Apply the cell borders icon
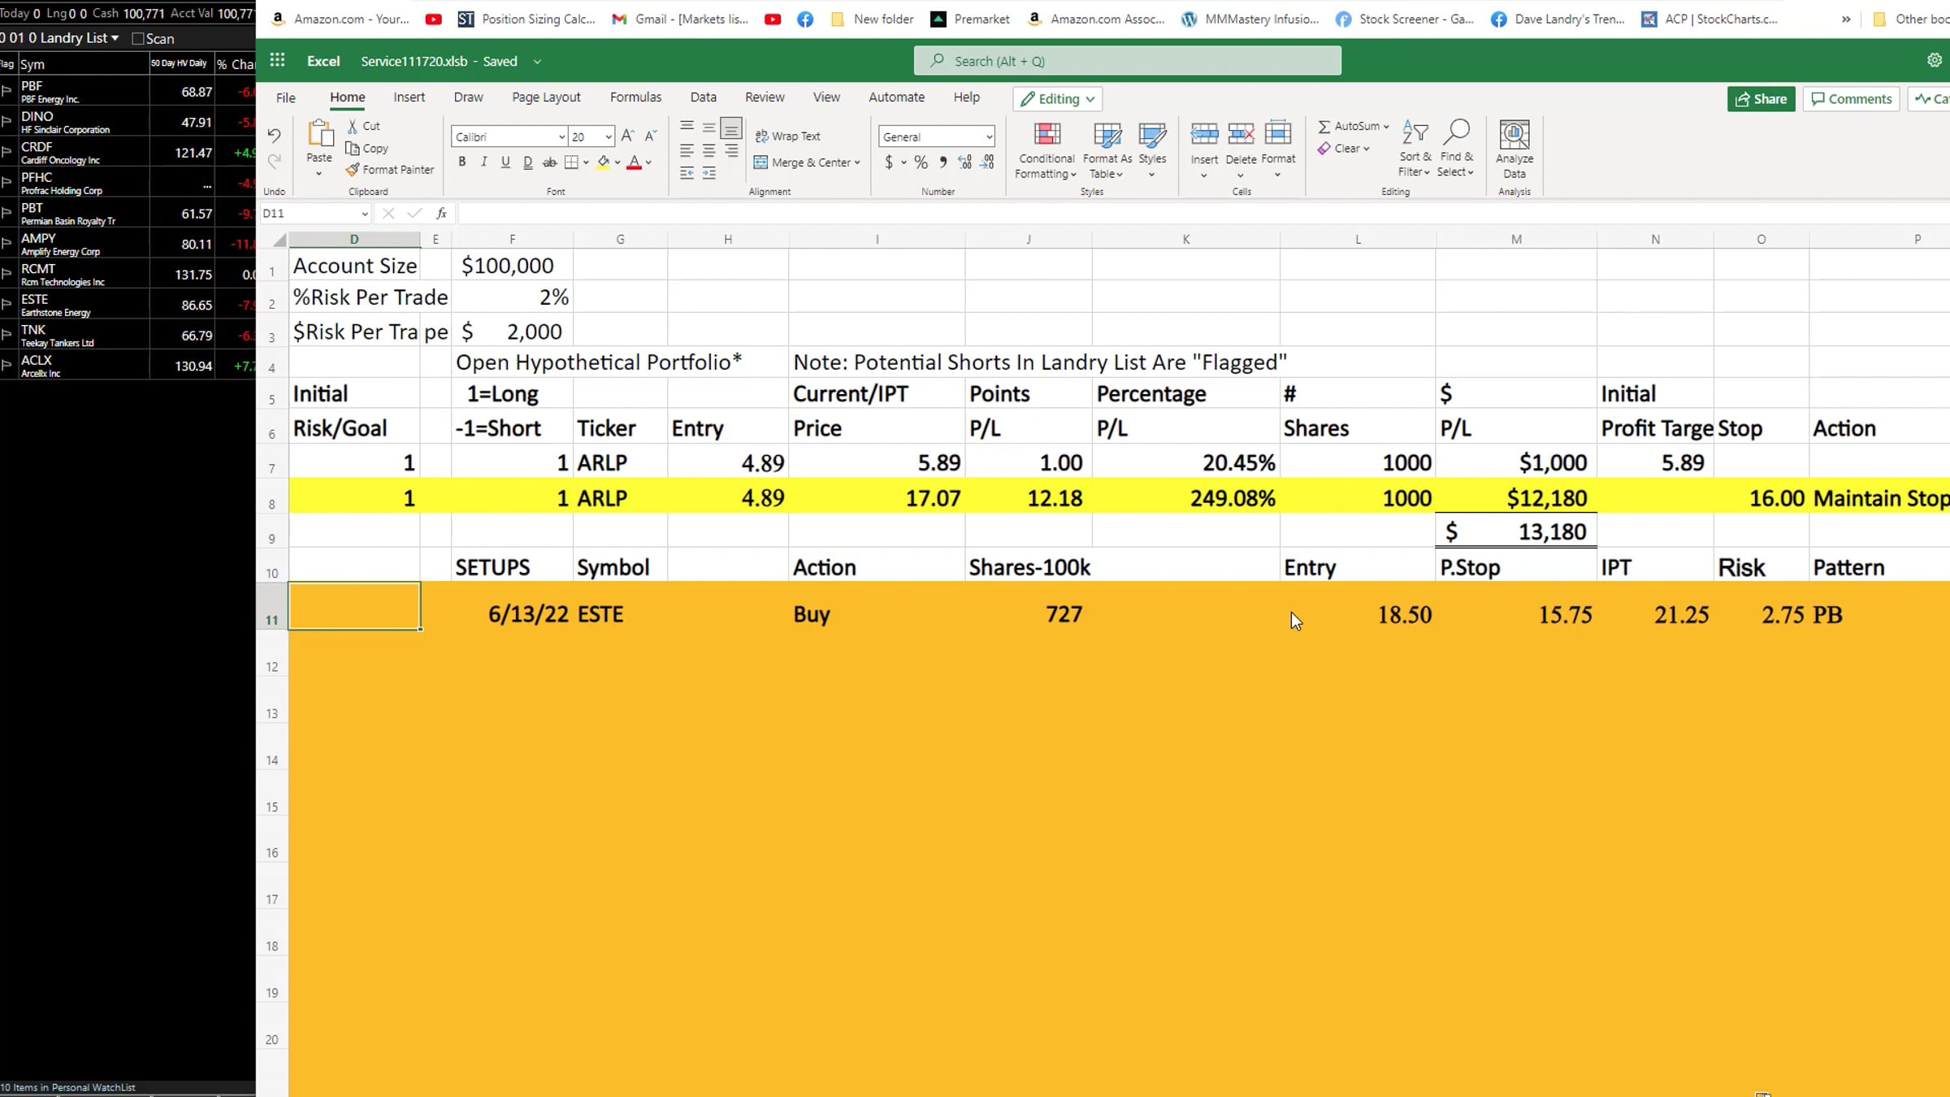 point(571,163)
